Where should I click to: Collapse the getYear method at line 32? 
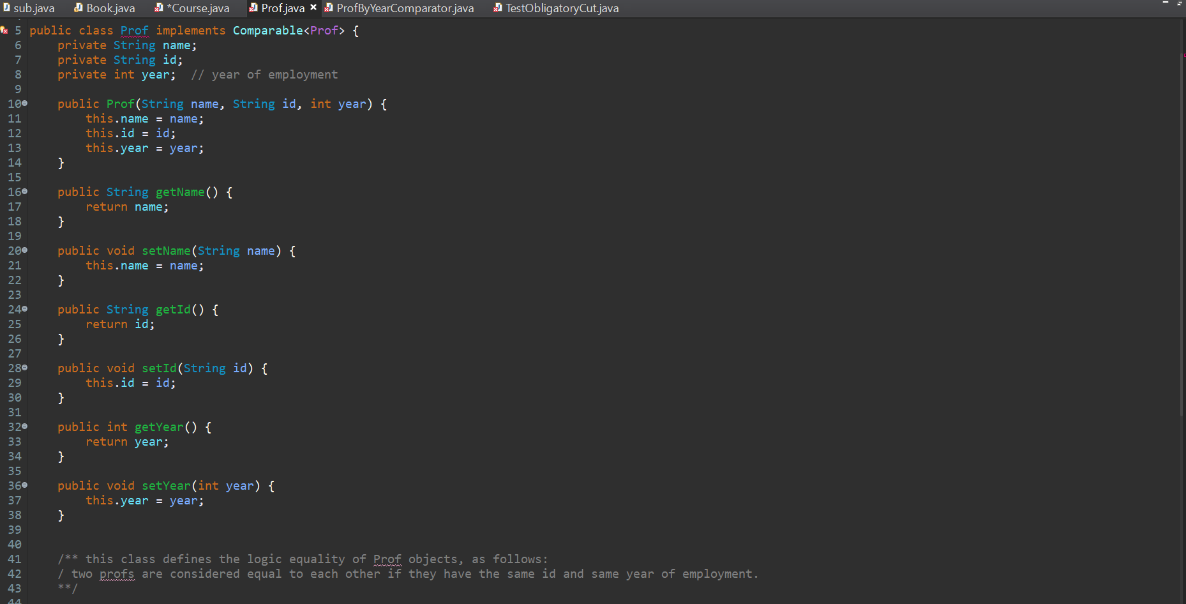(25, 427)
